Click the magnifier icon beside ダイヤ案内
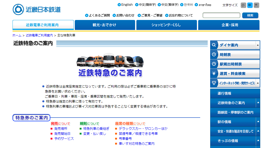 [x=214, y=45]
